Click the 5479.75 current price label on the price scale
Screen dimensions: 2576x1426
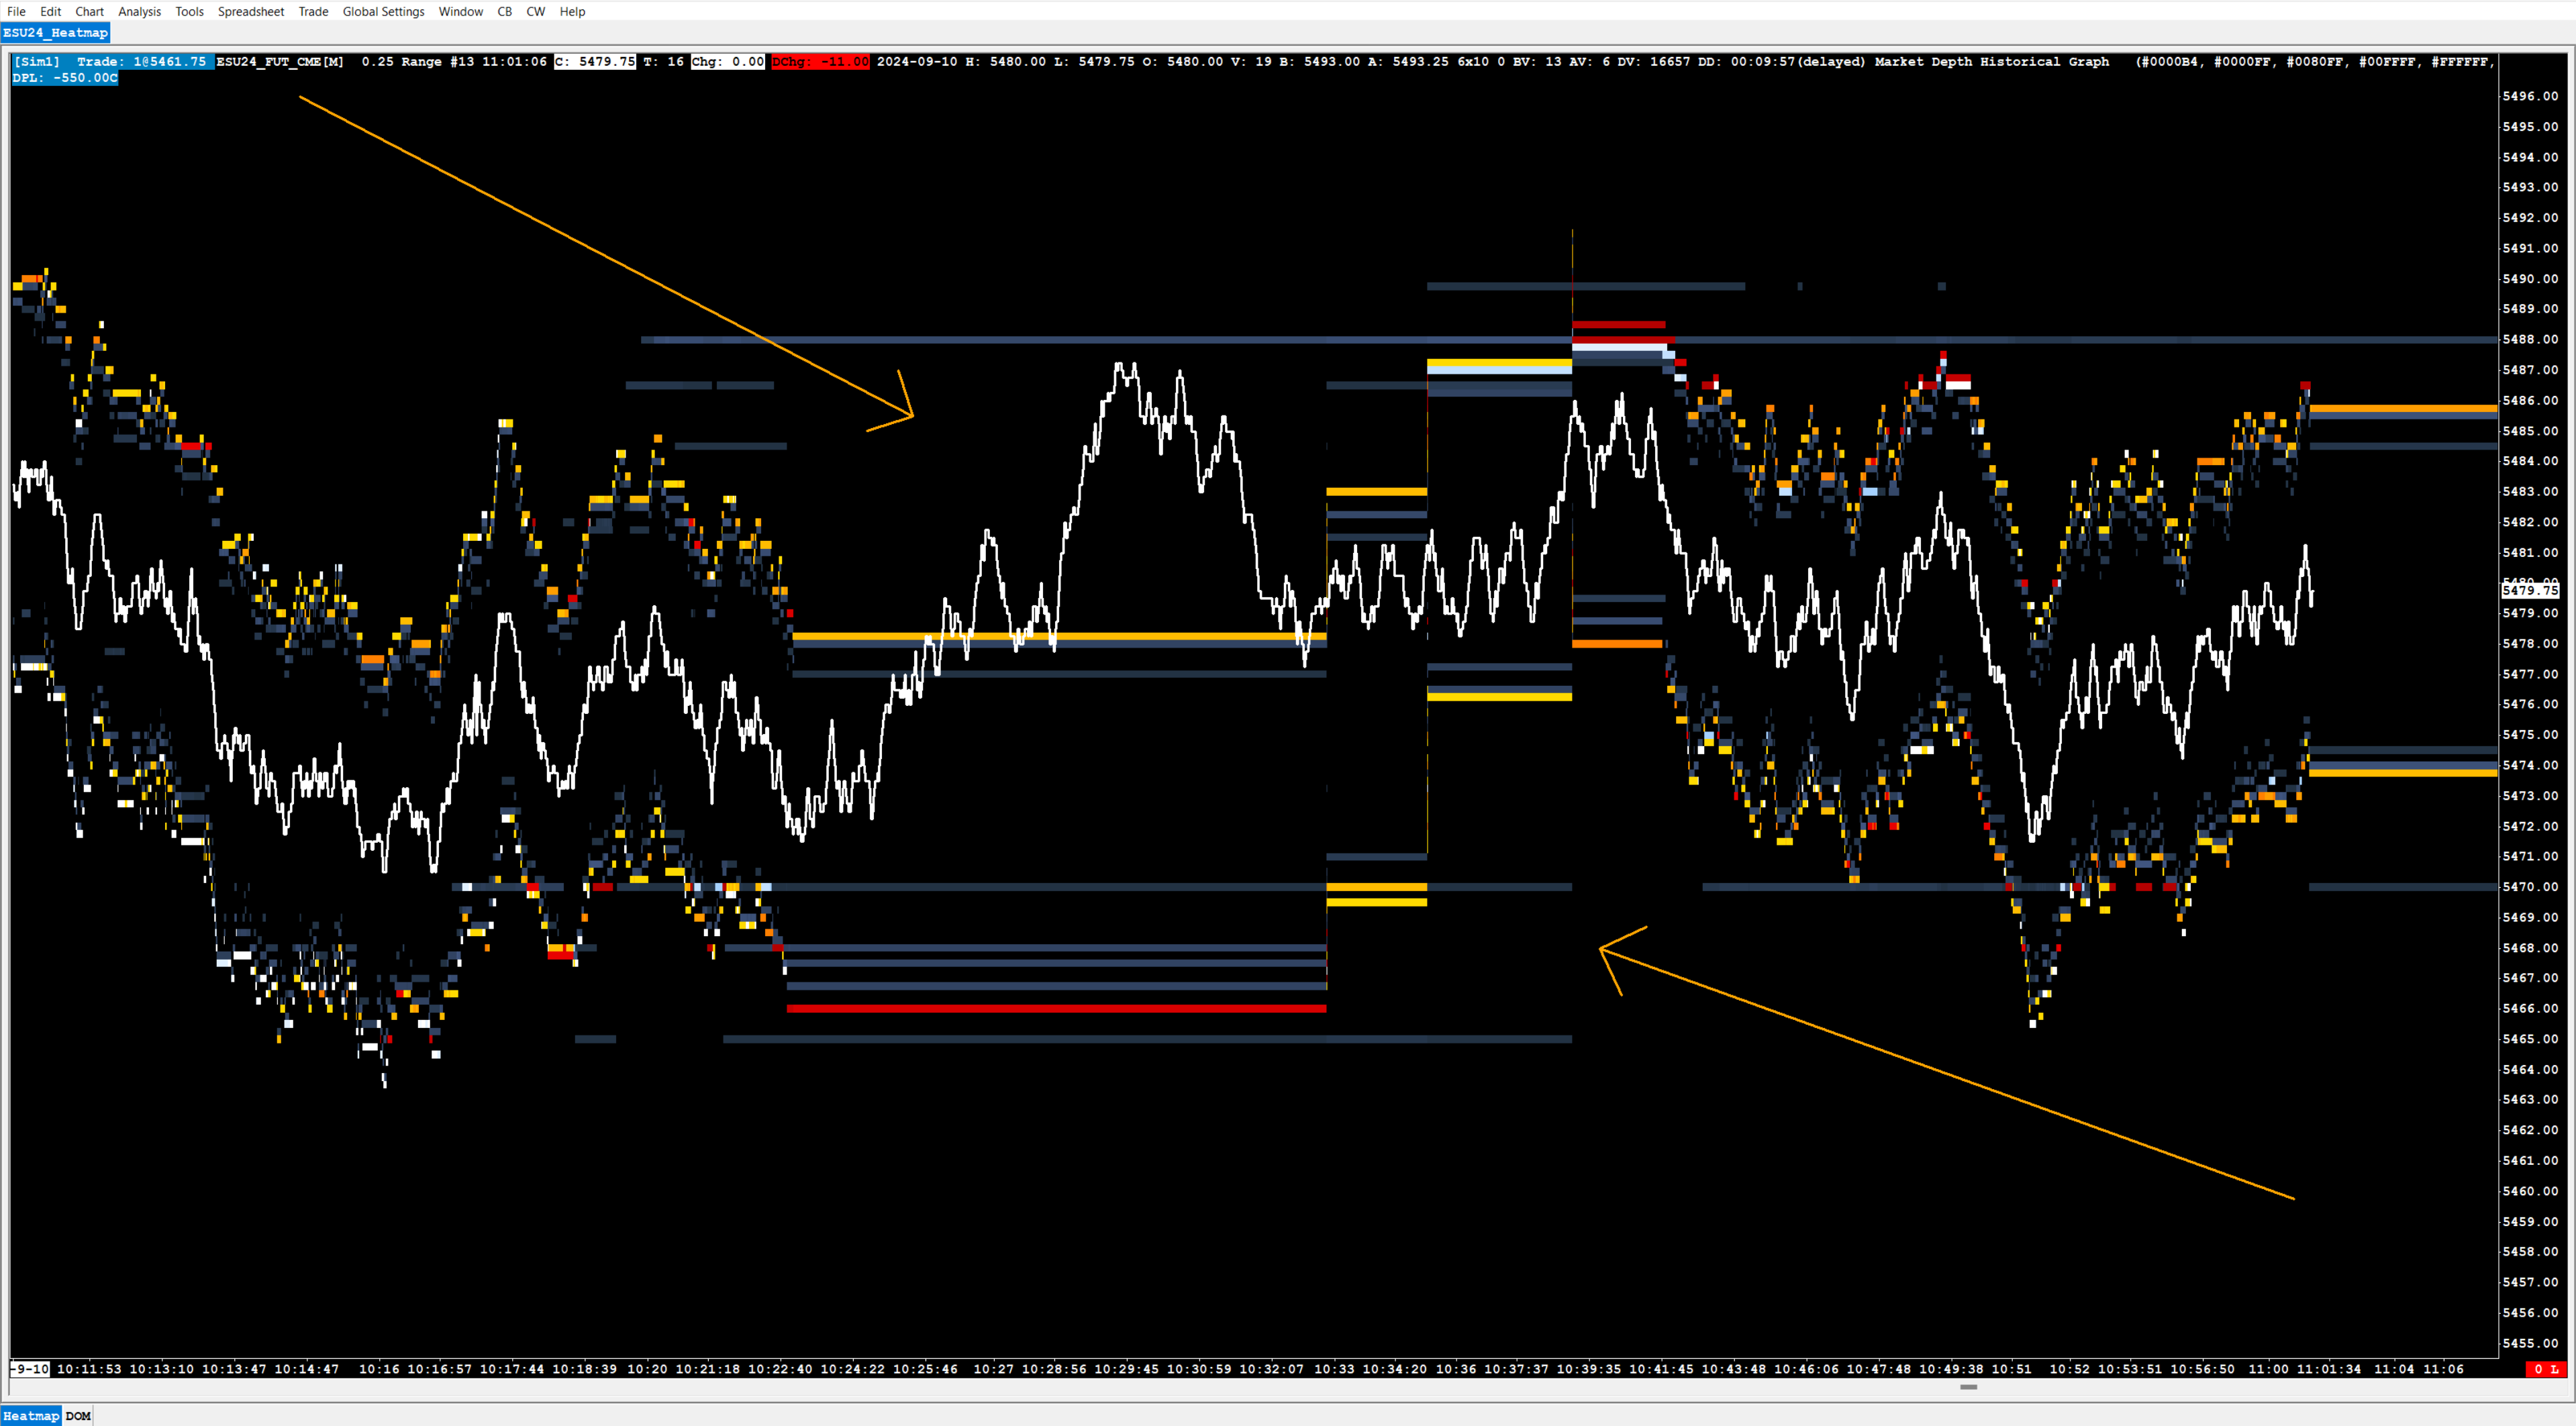(x=2529, y=591)
